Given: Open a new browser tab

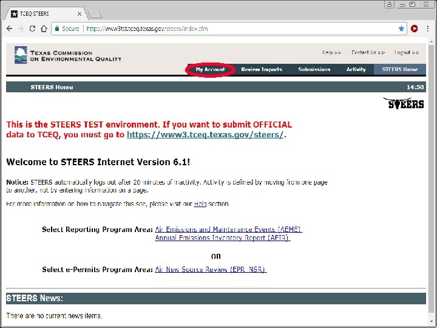Looking at the screenshot, I should (95, 14).
